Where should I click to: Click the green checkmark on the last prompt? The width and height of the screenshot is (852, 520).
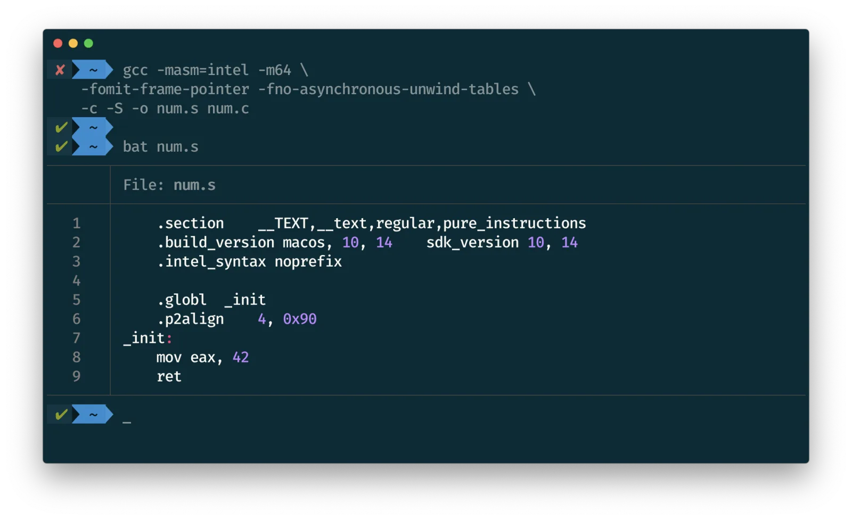(61, 414)
